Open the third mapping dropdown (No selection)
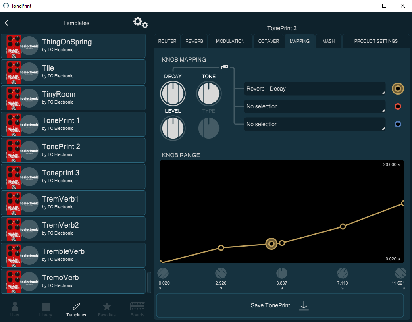This screenshot has width=412, height=322. pyautogui.click(x=315, y=124)
